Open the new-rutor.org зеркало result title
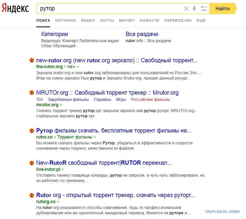 pyautogui.click(x=117, y=60)
